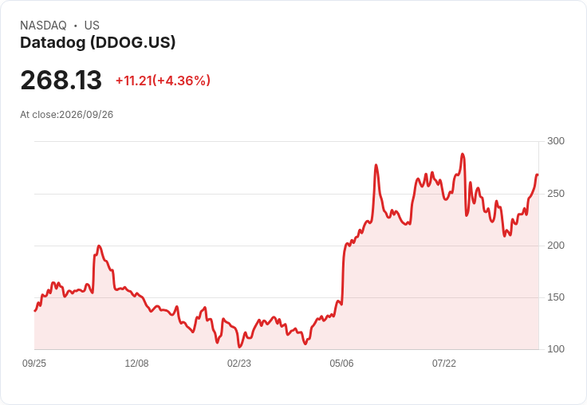
Task: Click the 09/25 date axis label
Action: point(34,364)
